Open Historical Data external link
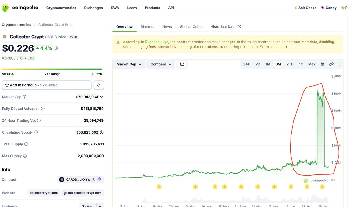348x207 pixels. pyautogui.click(x=226, y=27)
